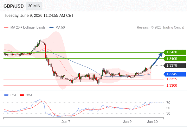The height and width of the screenshot is (127, 187).
Task: Click the green 1.3405 resistance label
Action: point(175,59)
